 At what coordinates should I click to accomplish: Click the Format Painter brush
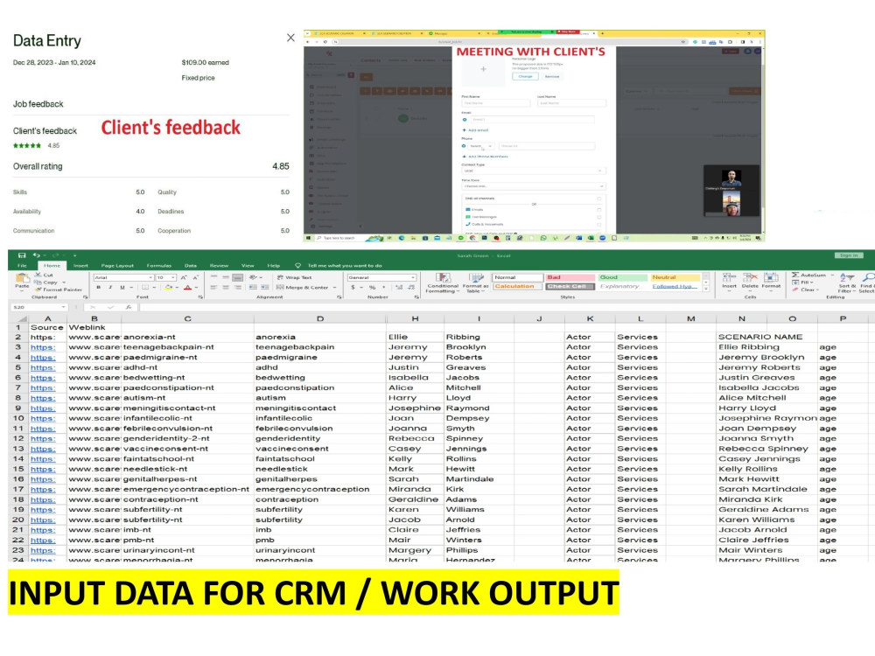[38, 290]
